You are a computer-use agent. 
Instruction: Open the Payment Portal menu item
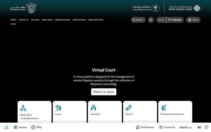click(x=96, y=20)
